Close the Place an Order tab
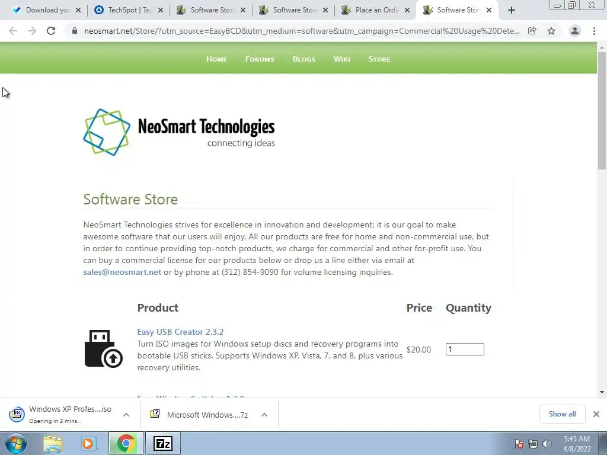607x455 pixels. pos(407,11)
